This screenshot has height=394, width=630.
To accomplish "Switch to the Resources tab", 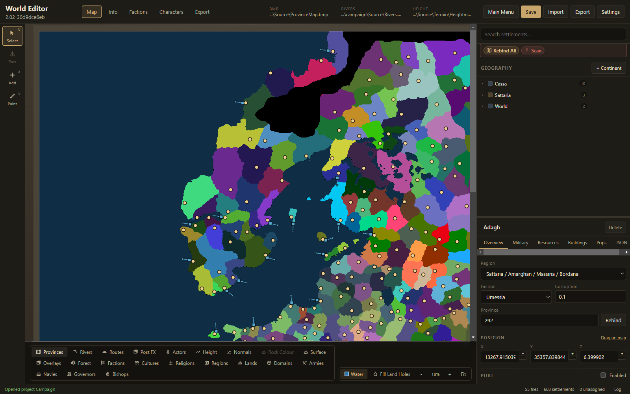I will tap(548, 243).
